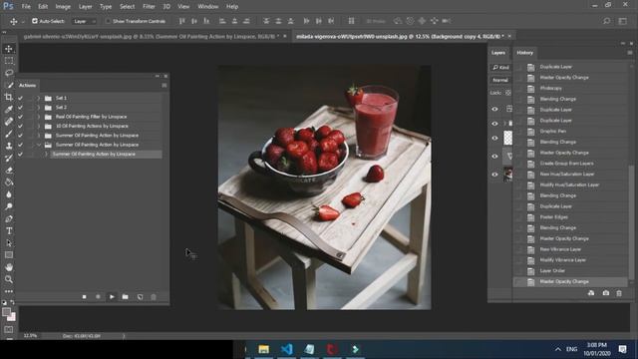This screenshot has height=359, width=638.
Task: Open the Auto-Select Layer dropdown
Action: point(84,21)
